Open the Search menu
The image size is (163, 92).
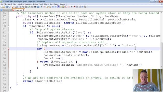pyautogui.click(x=10, y=4)
